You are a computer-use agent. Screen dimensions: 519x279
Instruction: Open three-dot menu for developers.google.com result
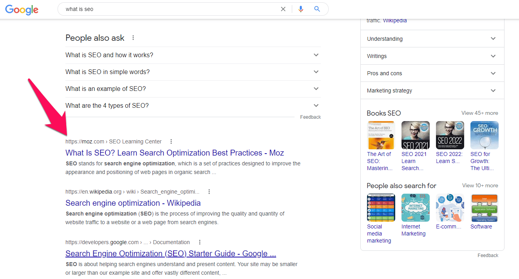pyautogui.click(x=200, y=242)
